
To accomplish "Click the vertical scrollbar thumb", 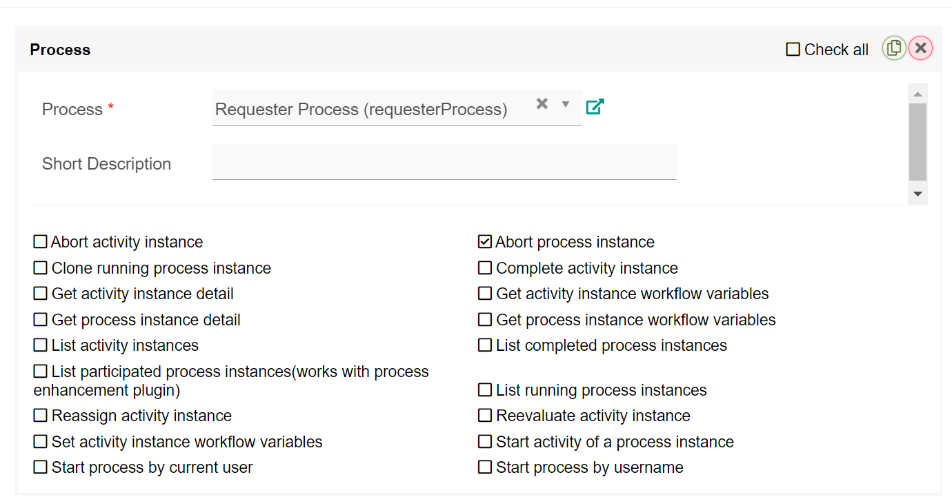I will coord(918,141).
